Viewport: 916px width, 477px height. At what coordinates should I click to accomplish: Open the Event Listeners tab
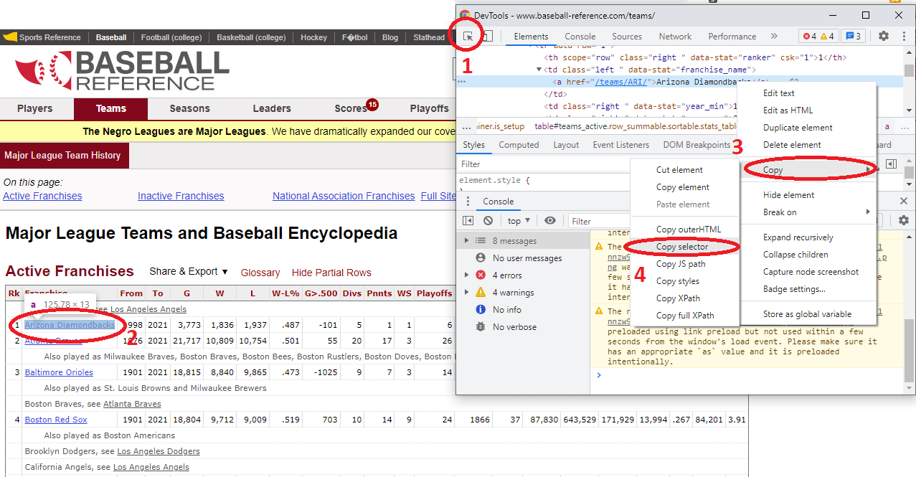[x=620, y=145]
